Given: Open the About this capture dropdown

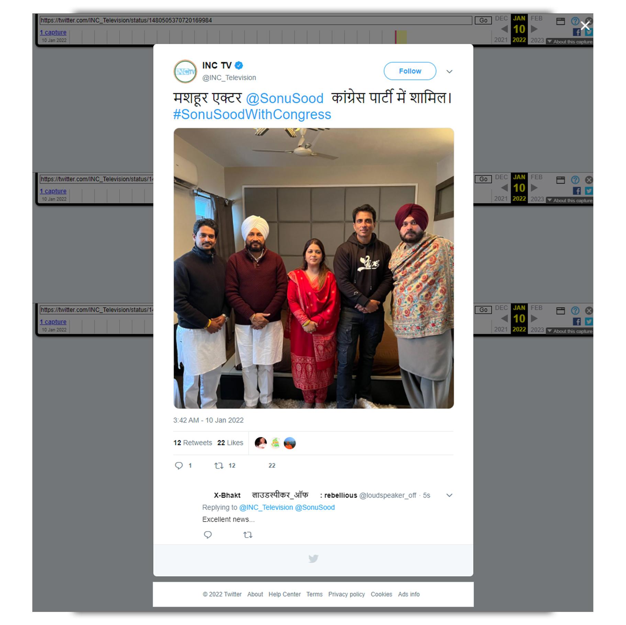Looking at the screenshot, I should click(570, 42).
